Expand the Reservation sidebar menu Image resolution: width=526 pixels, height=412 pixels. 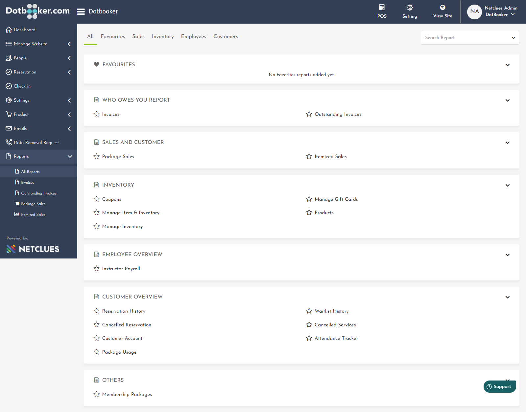coord(38,72)
